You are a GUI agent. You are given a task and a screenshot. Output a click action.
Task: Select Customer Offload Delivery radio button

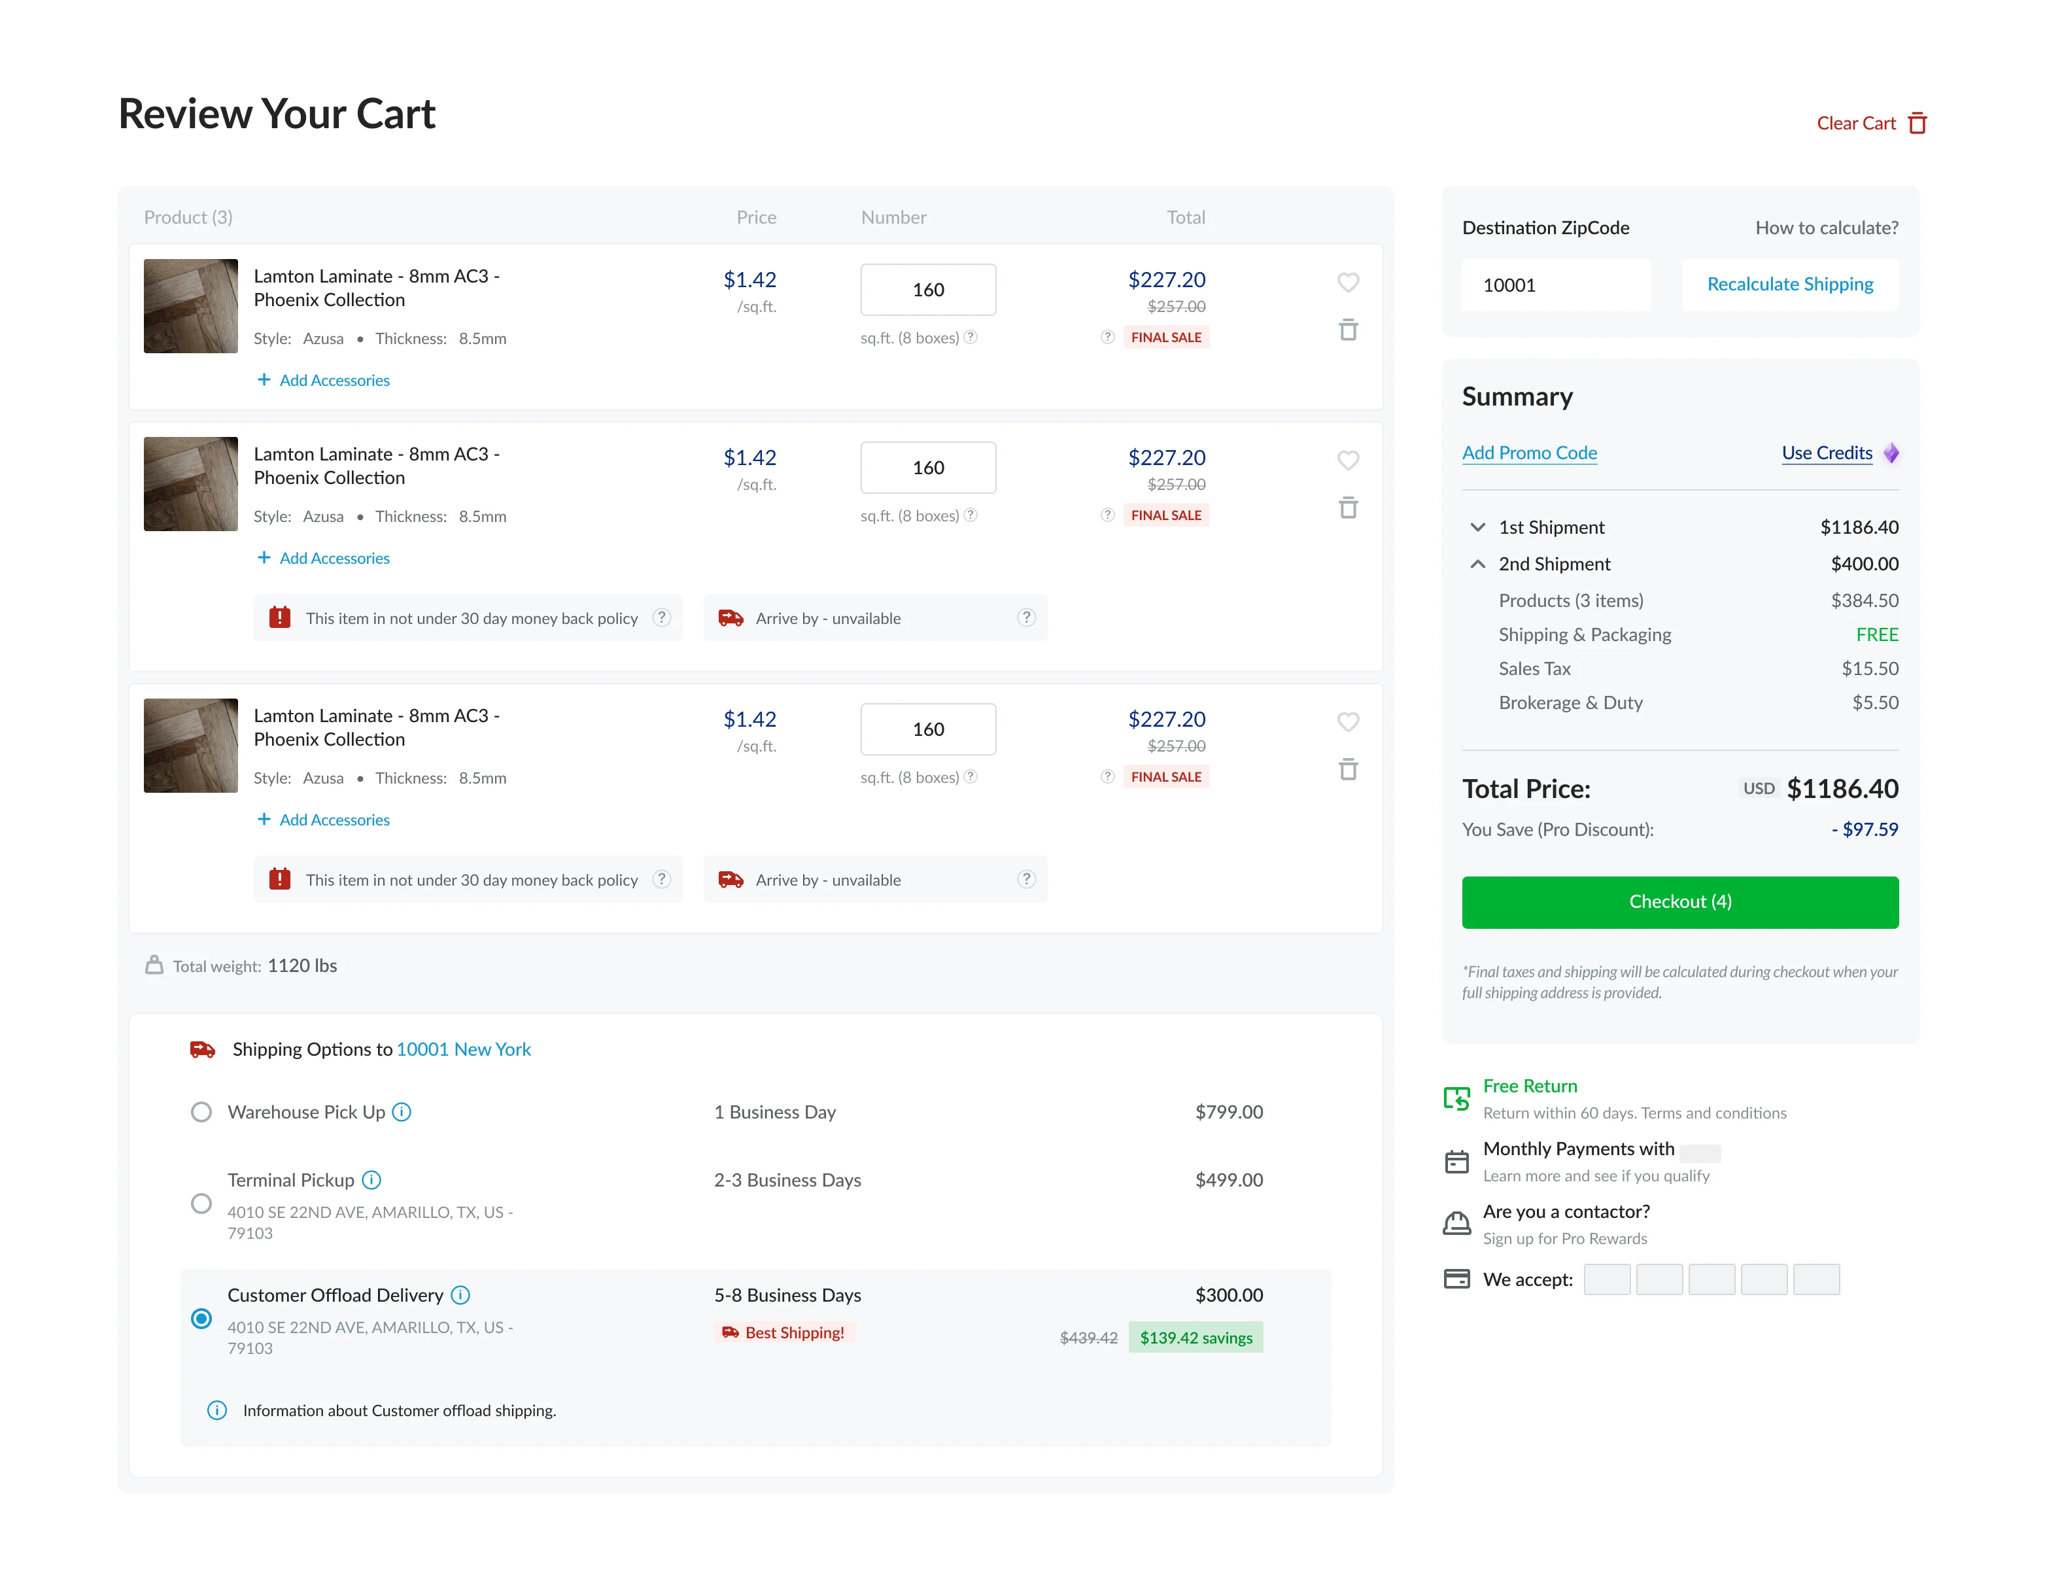(201, 1318)
